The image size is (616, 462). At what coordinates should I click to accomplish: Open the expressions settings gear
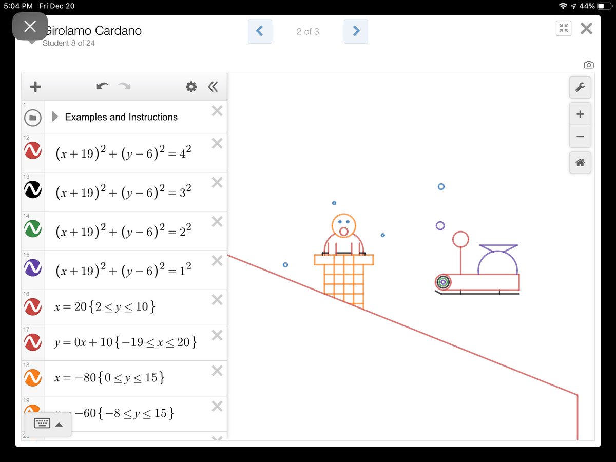tap(190, 86)
